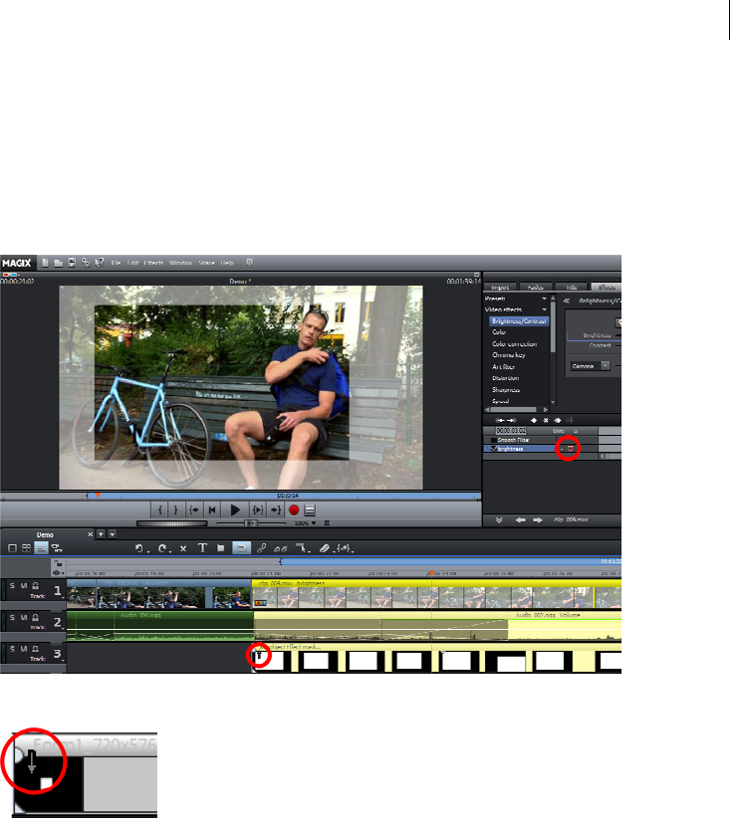The image size is (730, 818).
Task: Select Distortion effect
Action: pos(506,378)
